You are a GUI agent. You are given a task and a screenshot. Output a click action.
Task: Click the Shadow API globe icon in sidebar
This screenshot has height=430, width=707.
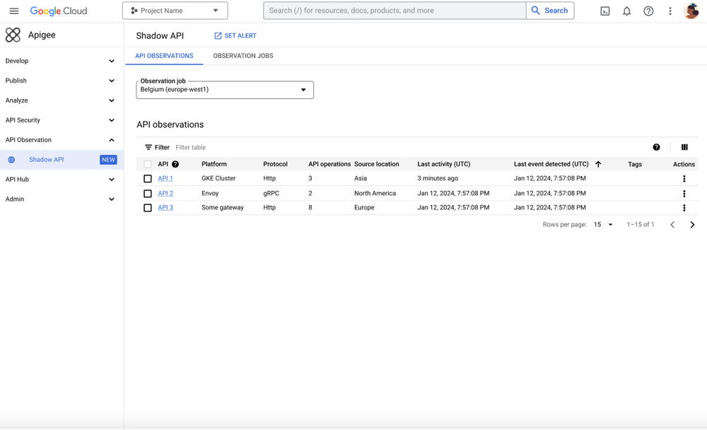tap(12, 160)
